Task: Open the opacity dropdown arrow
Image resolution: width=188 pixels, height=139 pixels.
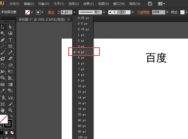Action: (x=167, y=12)
